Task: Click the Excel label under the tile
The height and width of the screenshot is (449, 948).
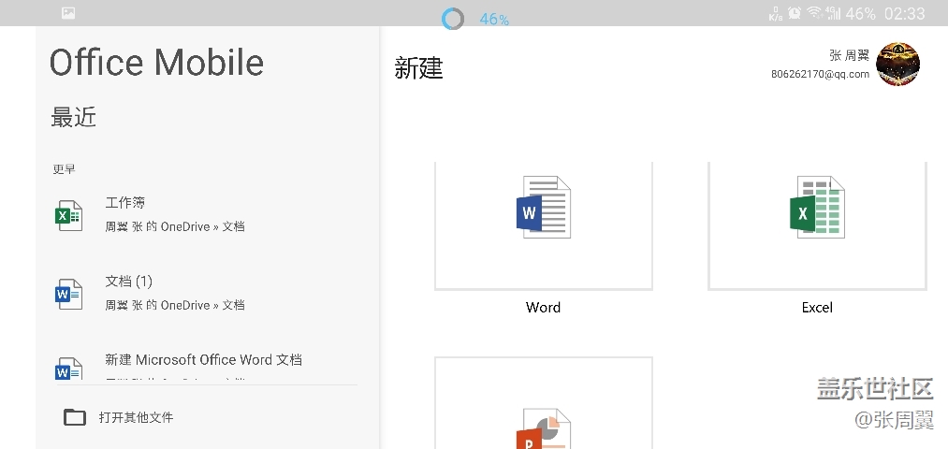Action: pos(817,307)
